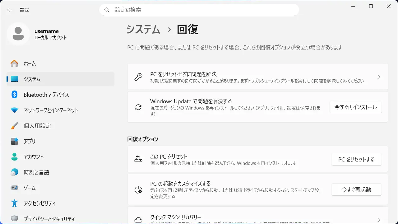
Task: Click the user profile avatar
Action: click(18, 34)
